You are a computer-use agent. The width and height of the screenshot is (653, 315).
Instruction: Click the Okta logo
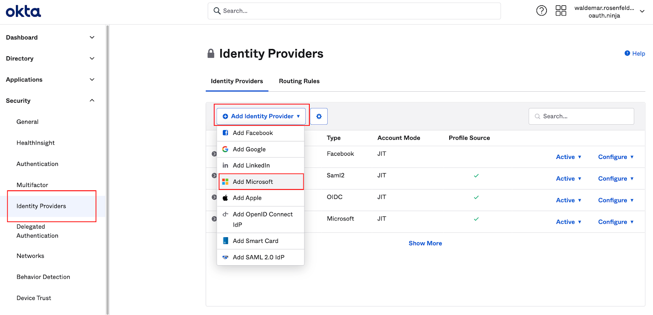click(23, 11)
